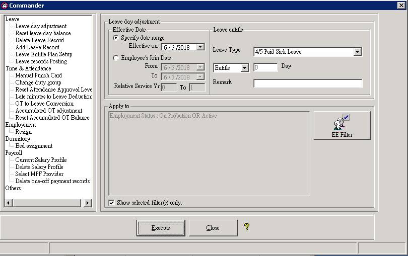This screenshot has height=256, width=408.
Task: Select Leave Entitle Plan Setup
Action: [44, 54]
